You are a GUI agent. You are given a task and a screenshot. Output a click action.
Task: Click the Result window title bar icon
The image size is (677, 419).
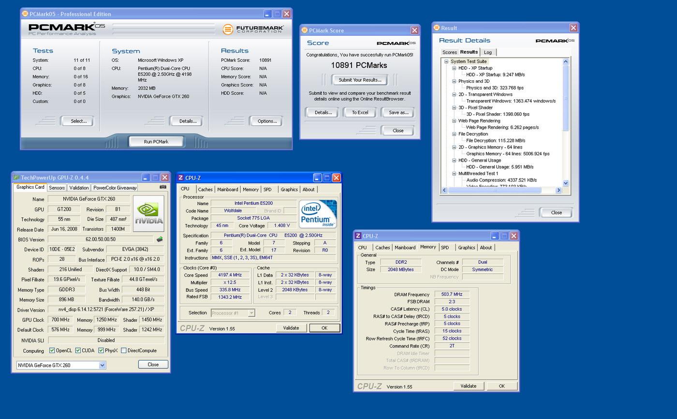pos(437,28)
